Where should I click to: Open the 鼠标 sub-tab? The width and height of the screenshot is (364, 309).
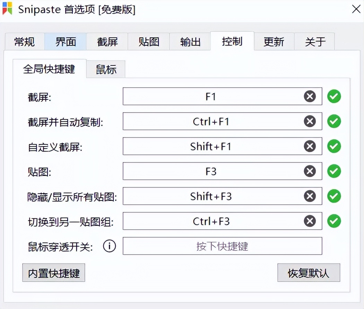(105, 69)
